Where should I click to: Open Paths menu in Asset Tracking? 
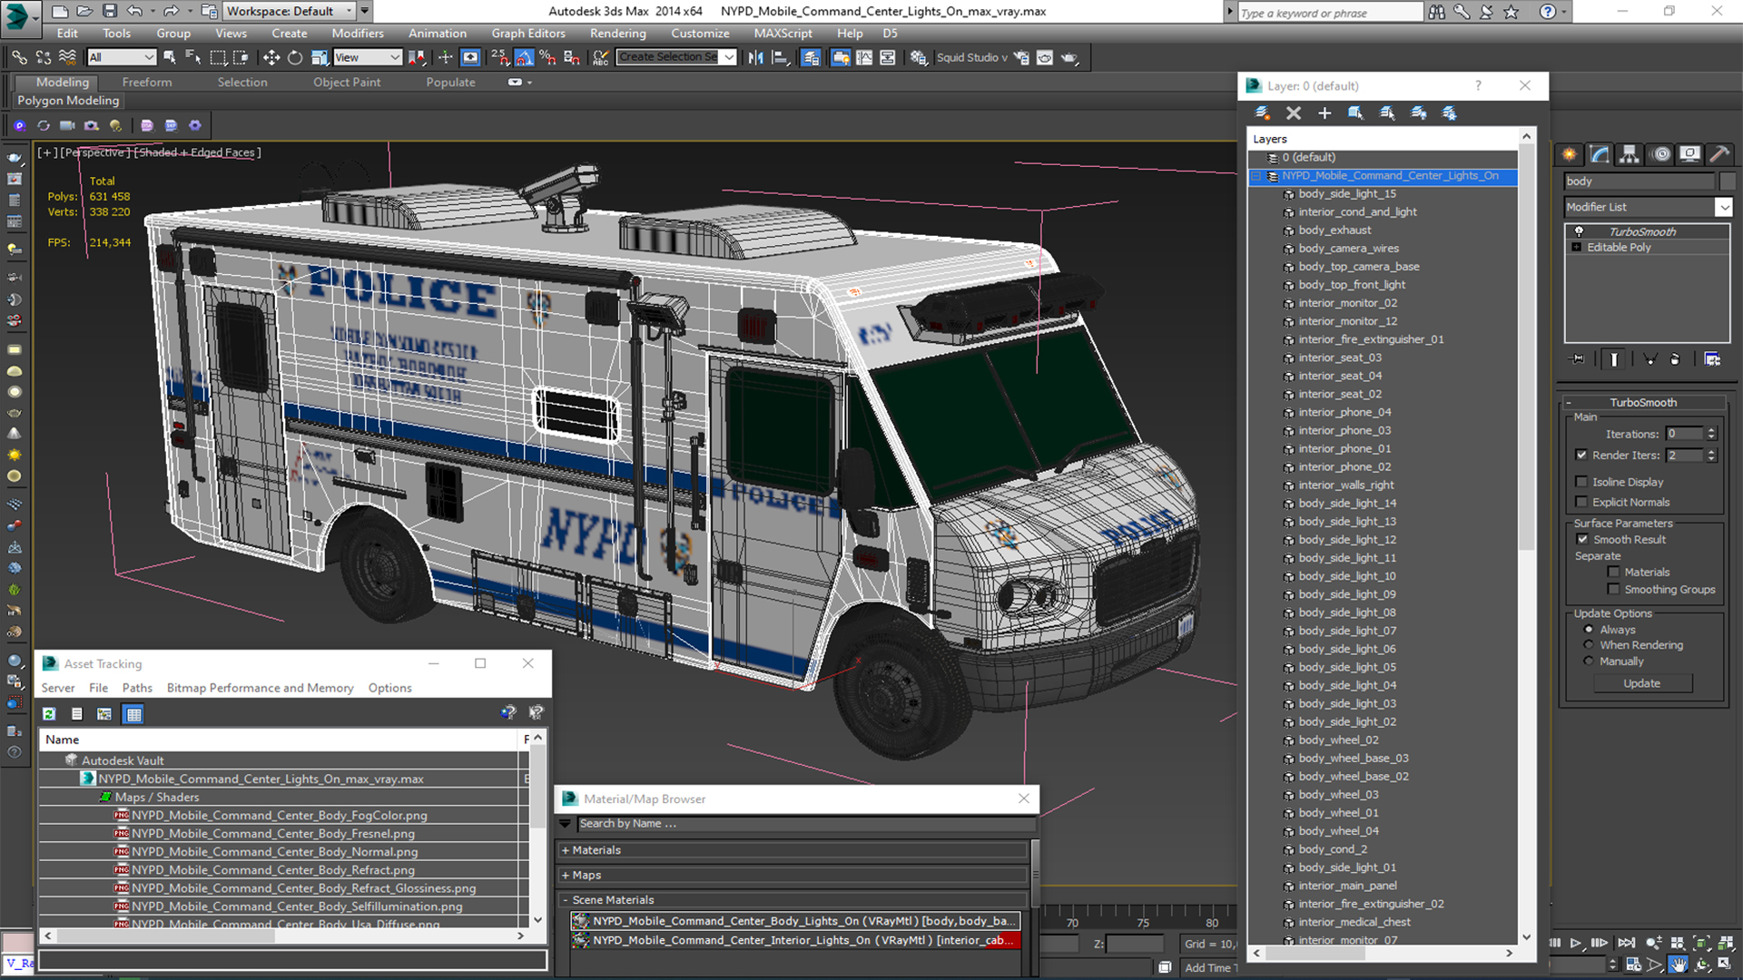[x=137, y=688]
